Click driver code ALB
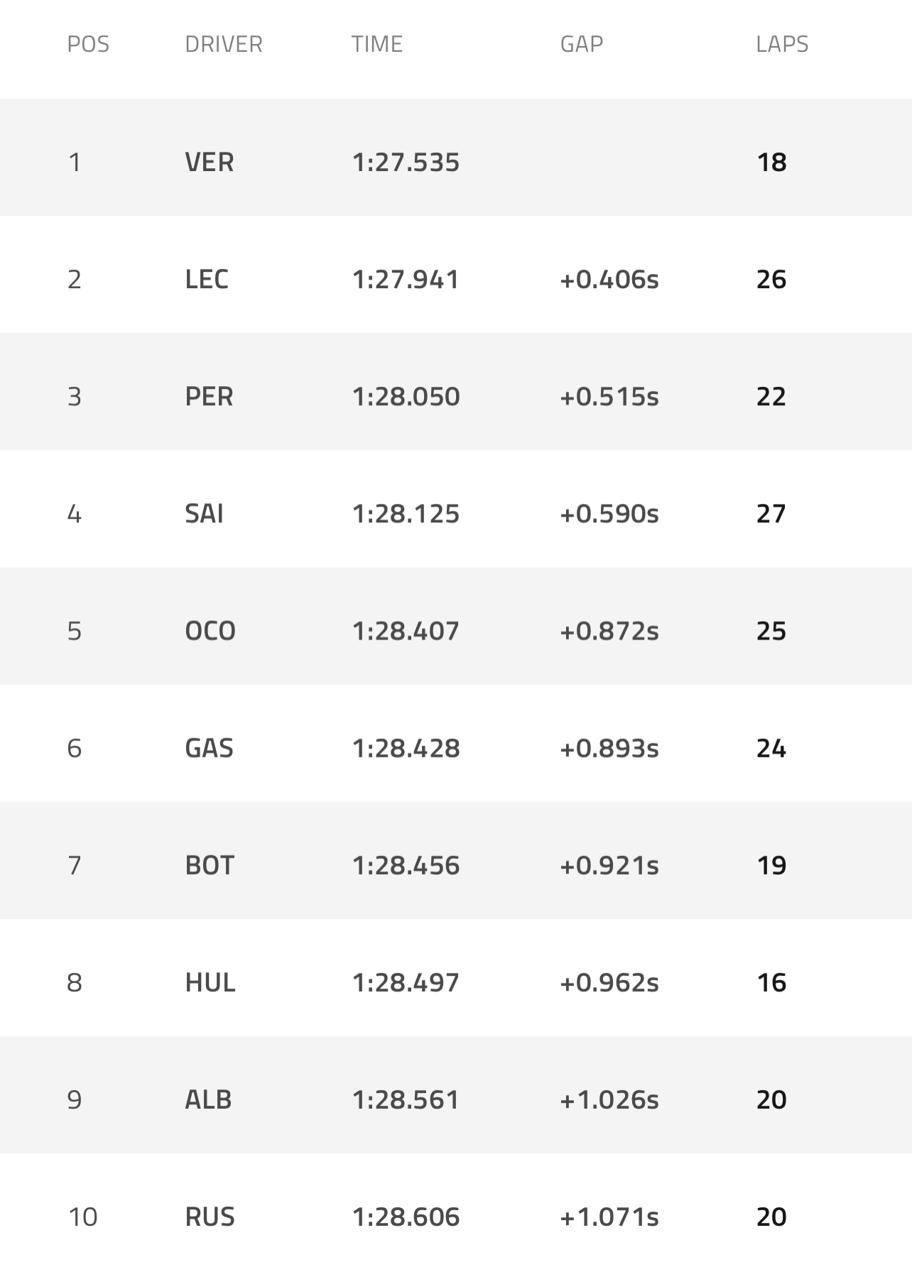Viewport: 912px width, 1262px height. [208, 1099]
